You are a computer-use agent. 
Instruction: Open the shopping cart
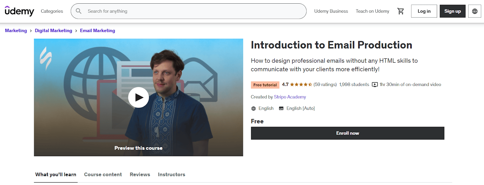401,11
